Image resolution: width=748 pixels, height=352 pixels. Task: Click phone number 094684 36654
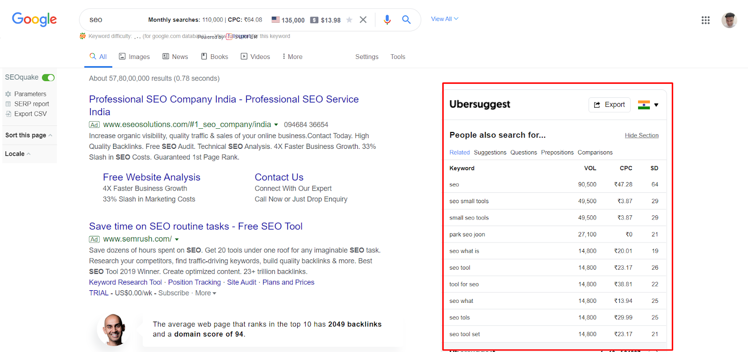pyautogui.click(x=306, y=125)
